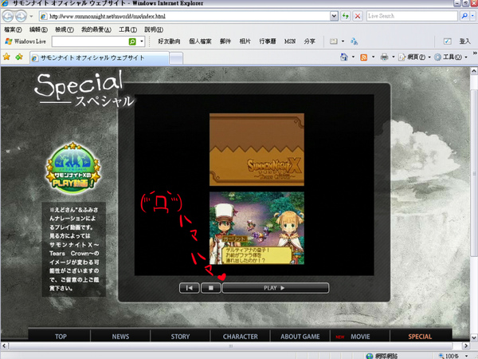
Task: Click the Live Search input box
Action: (412, 16)
